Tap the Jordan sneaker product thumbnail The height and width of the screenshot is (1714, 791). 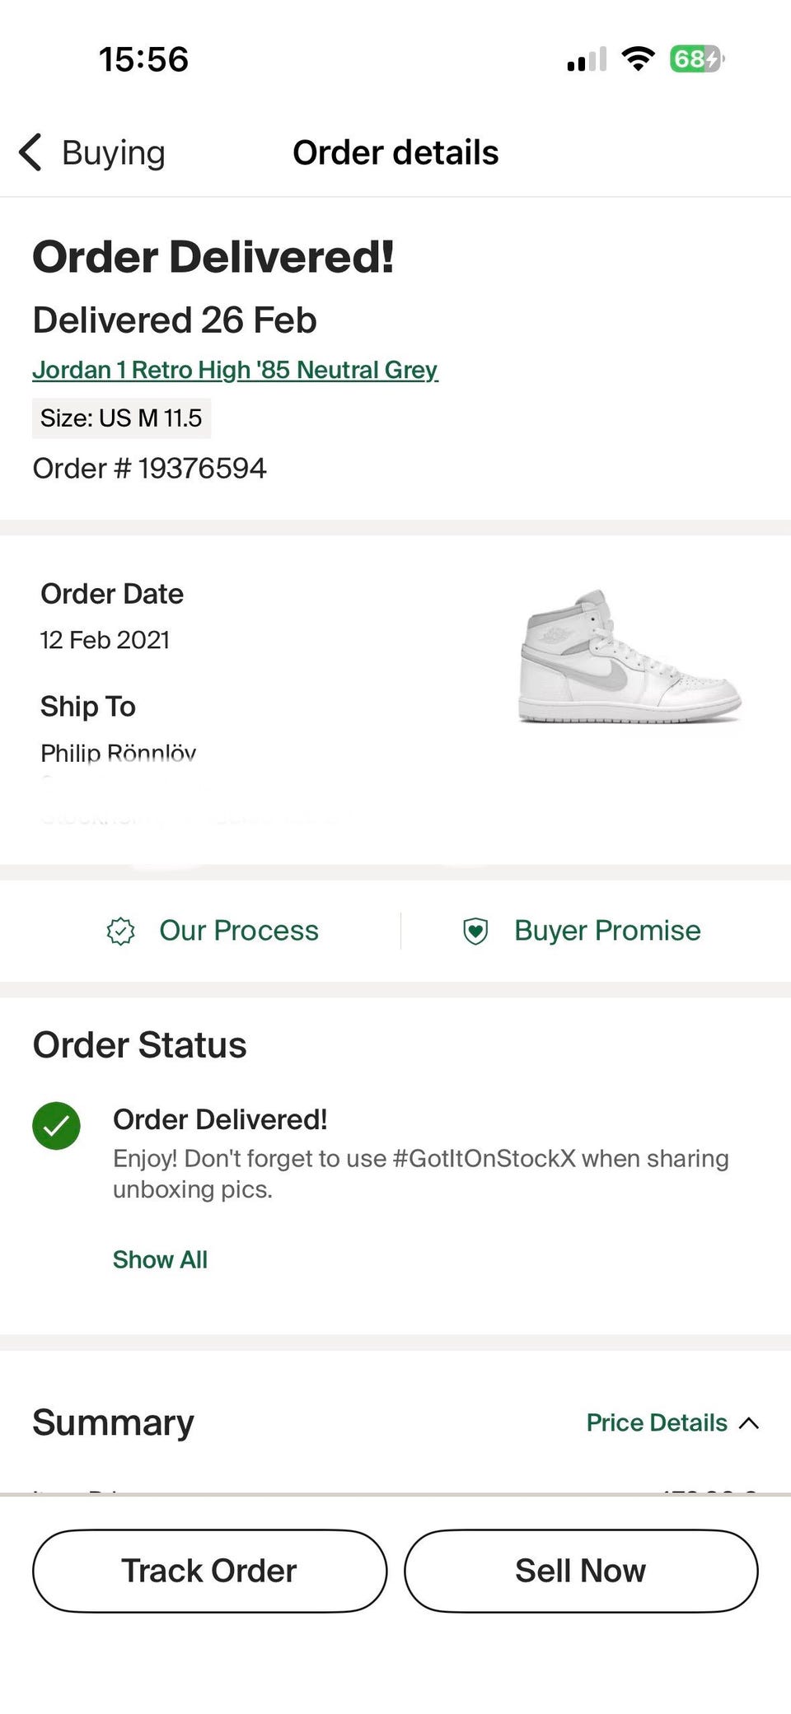tap(630, 656)
